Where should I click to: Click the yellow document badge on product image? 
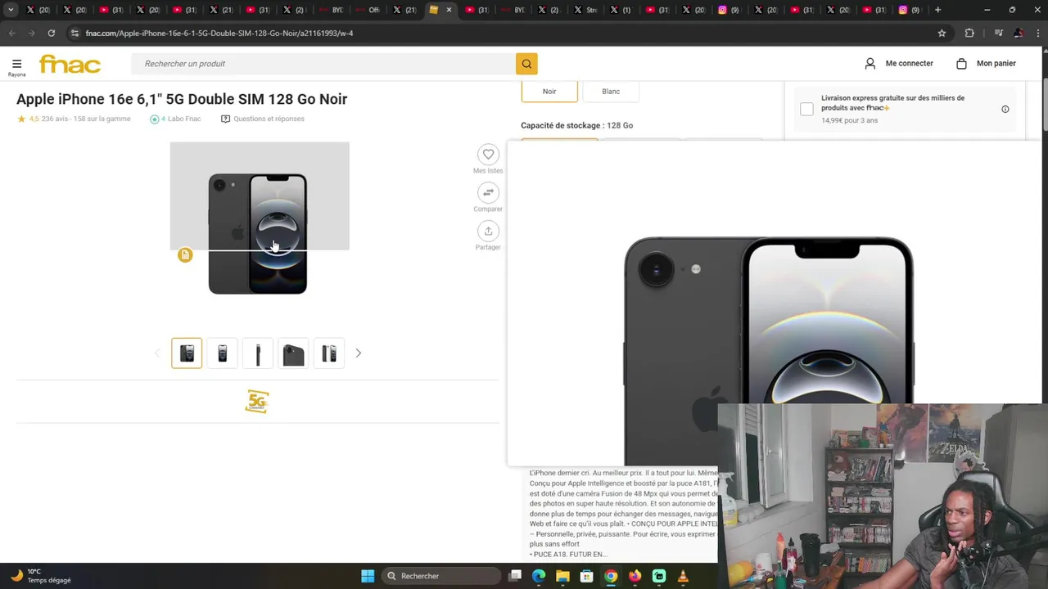point(185,255)
